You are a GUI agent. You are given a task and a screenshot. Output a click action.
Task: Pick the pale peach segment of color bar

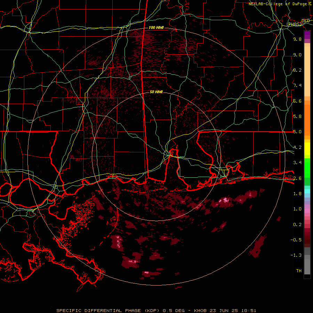point(307,72)
